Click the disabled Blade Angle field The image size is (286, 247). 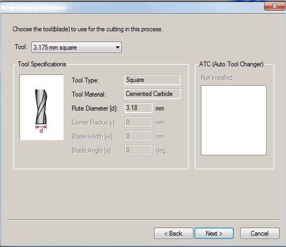click(138, 150)
